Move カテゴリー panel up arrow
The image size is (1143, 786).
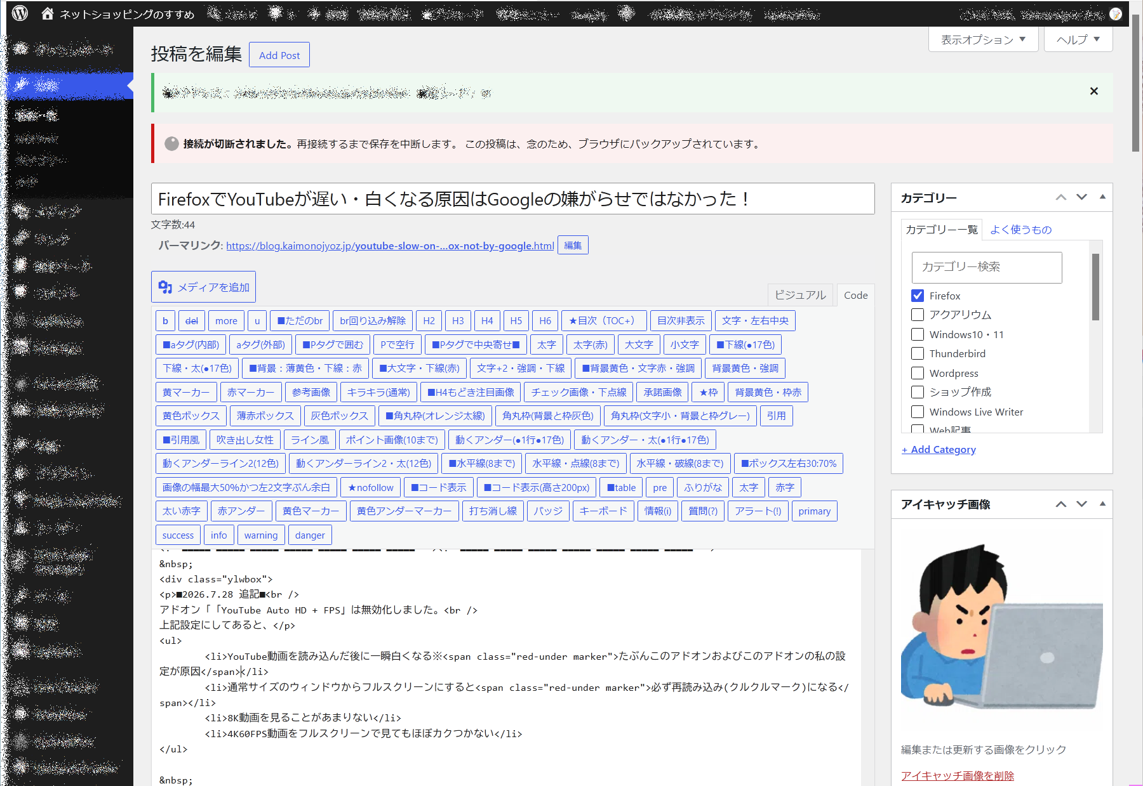pyautogui.click(x=1061, y=197)
